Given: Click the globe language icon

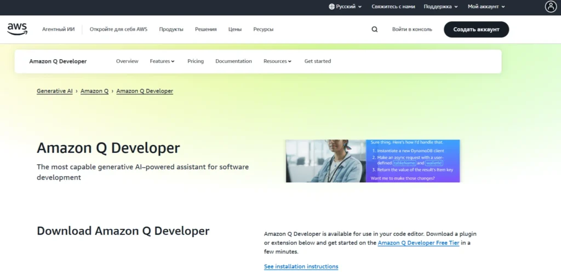Looking at the screenshot, I should pos(331,7).
